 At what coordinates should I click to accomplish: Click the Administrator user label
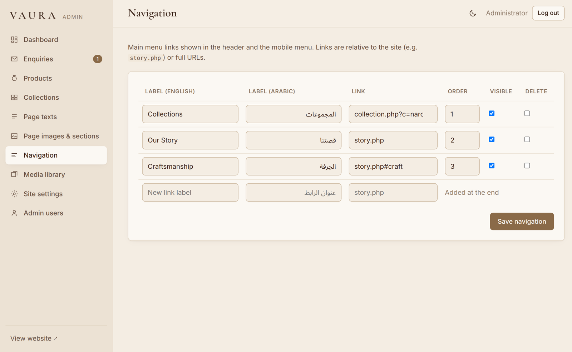507,13
